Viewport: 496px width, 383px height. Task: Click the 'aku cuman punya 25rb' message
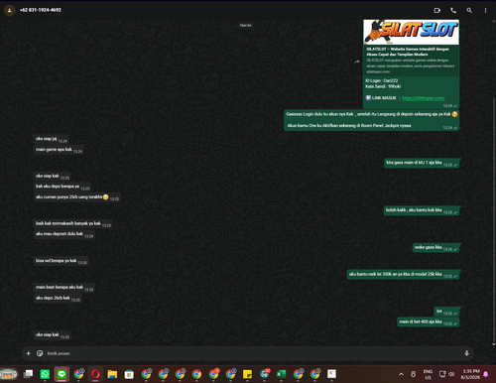pyautogui.click(x=77, y=197)
